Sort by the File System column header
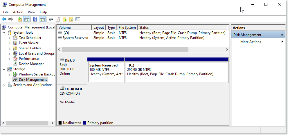Viewport: 288px width, 135px height. point(127,28)
